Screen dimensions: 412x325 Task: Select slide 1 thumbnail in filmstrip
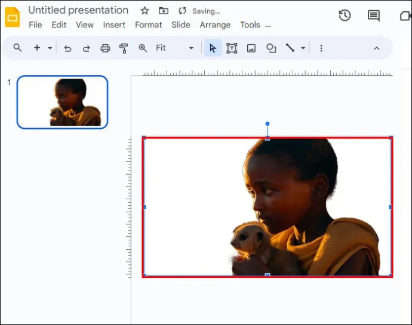point(63,102)
